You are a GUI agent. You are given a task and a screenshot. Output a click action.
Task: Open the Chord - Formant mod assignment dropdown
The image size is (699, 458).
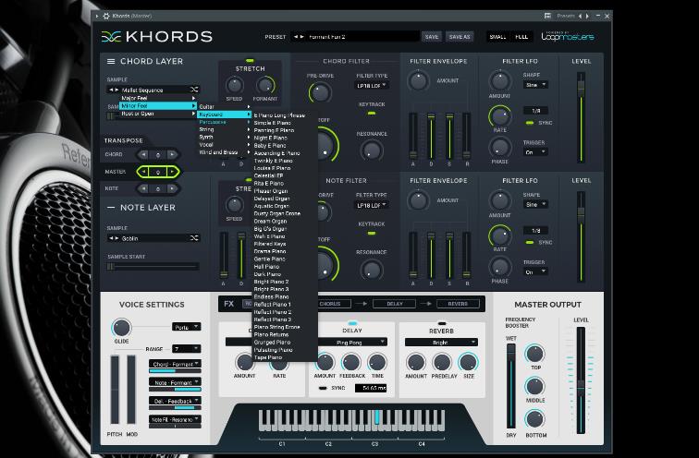coord(175,364)
